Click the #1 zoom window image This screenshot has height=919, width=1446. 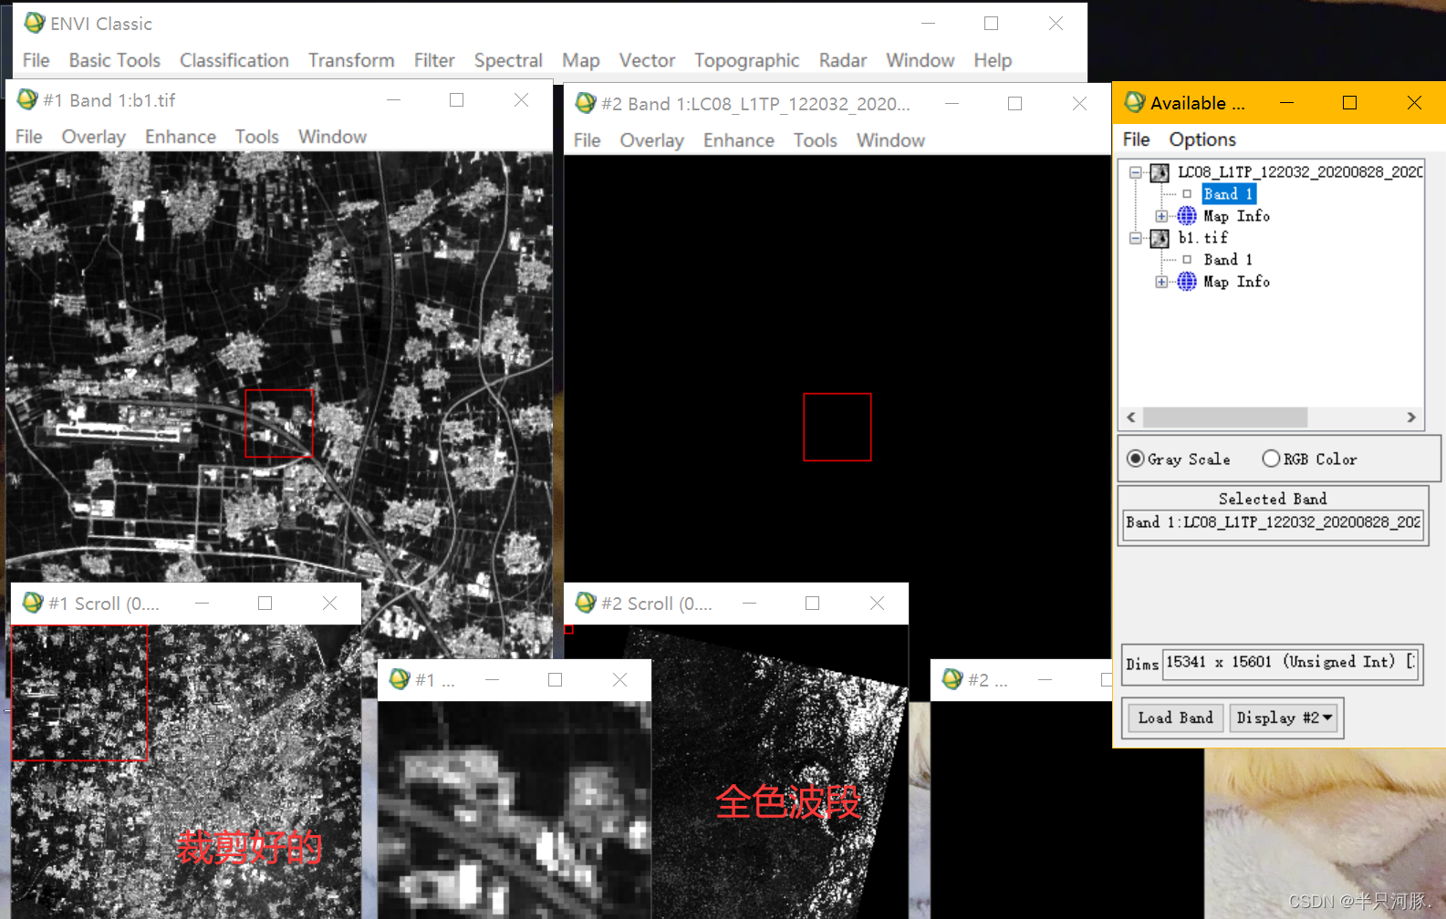(x=515, y=810)
